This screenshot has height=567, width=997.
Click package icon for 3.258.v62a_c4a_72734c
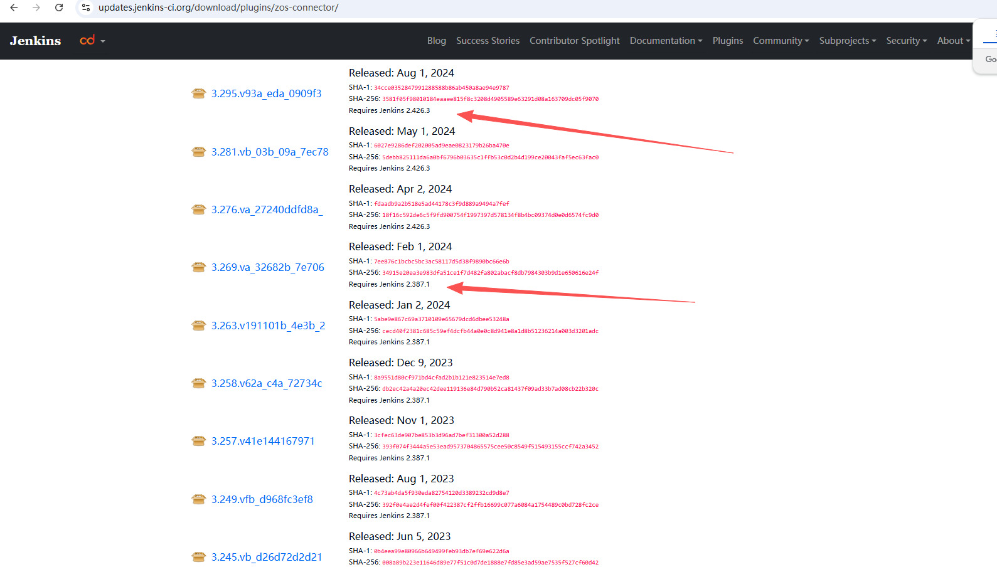pos(199,383)
